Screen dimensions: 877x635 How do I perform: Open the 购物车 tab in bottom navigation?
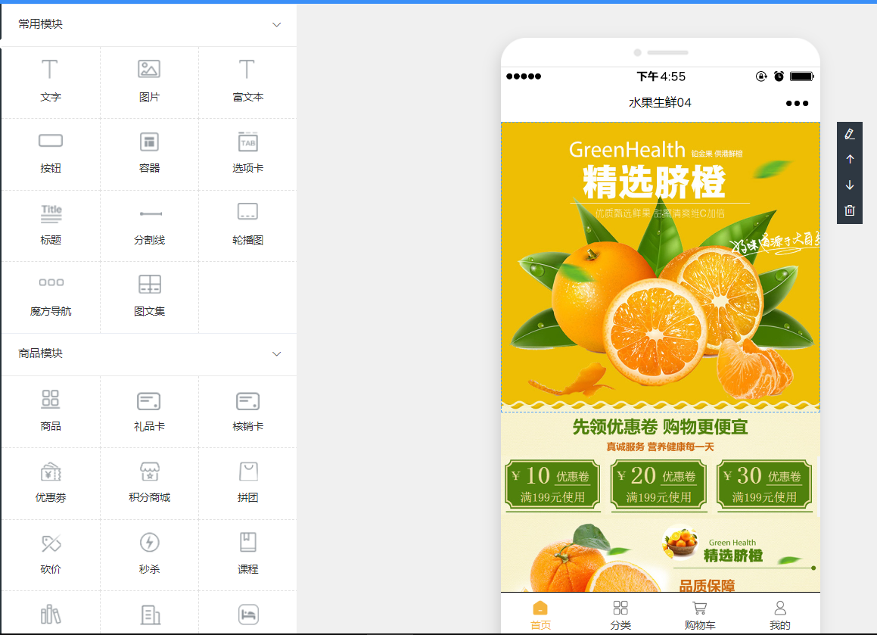click(x=699, y=615)
